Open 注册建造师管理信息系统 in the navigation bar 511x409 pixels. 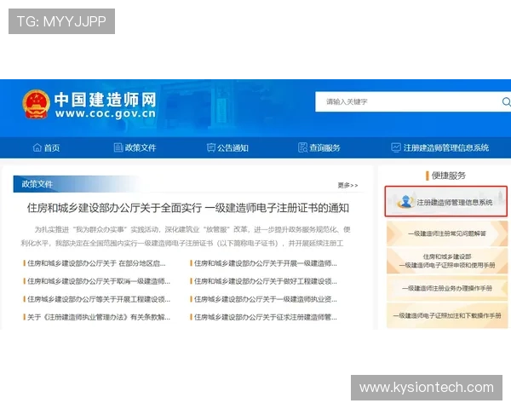click(440, 147)
